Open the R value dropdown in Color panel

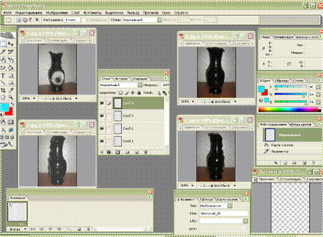click(x=318, y=87)
